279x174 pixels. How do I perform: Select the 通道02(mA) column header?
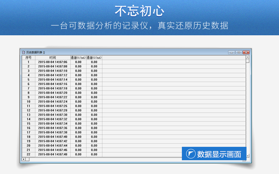pyautogui.click(x=94, y=58)
